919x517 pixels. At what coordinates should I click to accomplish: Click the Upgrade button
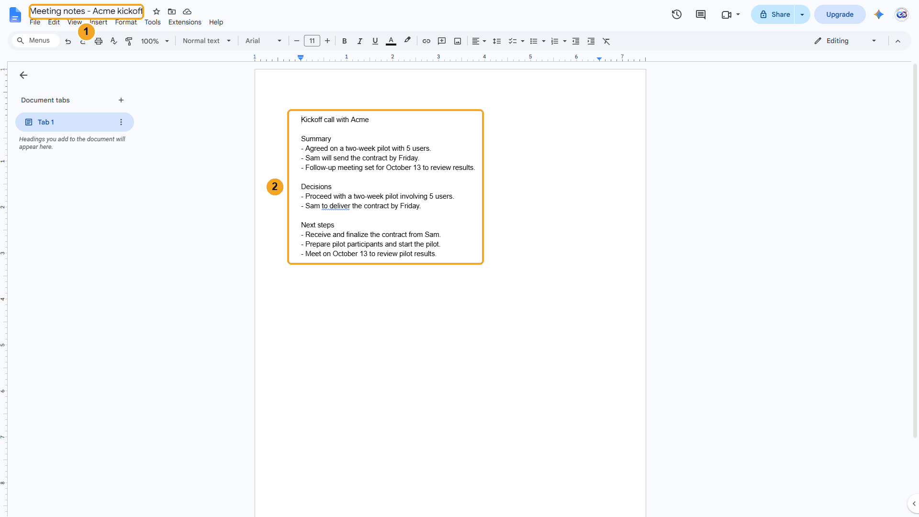click(x=840, y=14)
